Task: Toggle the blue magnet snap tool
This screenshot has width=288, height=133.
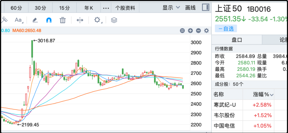Action: point(49,20)
